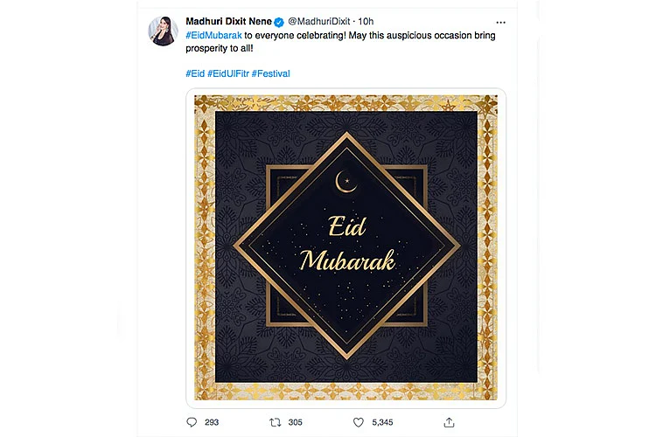Open the Eid Mubarak greeting image
The height and width of the screenshot is (437, 656).
(346, 247)
